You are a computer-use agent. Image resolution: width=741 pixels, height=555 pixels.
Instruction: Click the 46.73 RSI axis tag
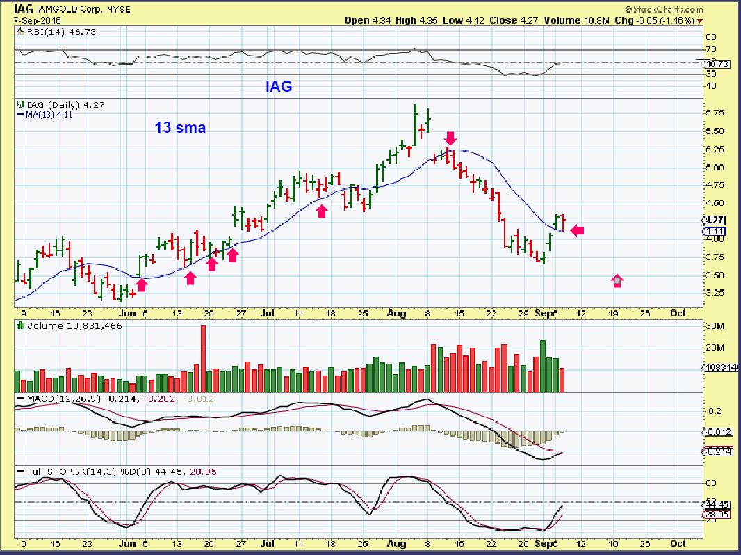(x=717, y=64)
